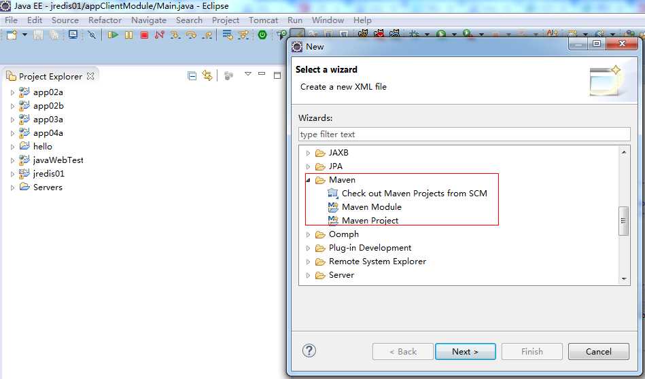Open the File menu
This screenshot has height=379, width=645.
pos(11,20)
